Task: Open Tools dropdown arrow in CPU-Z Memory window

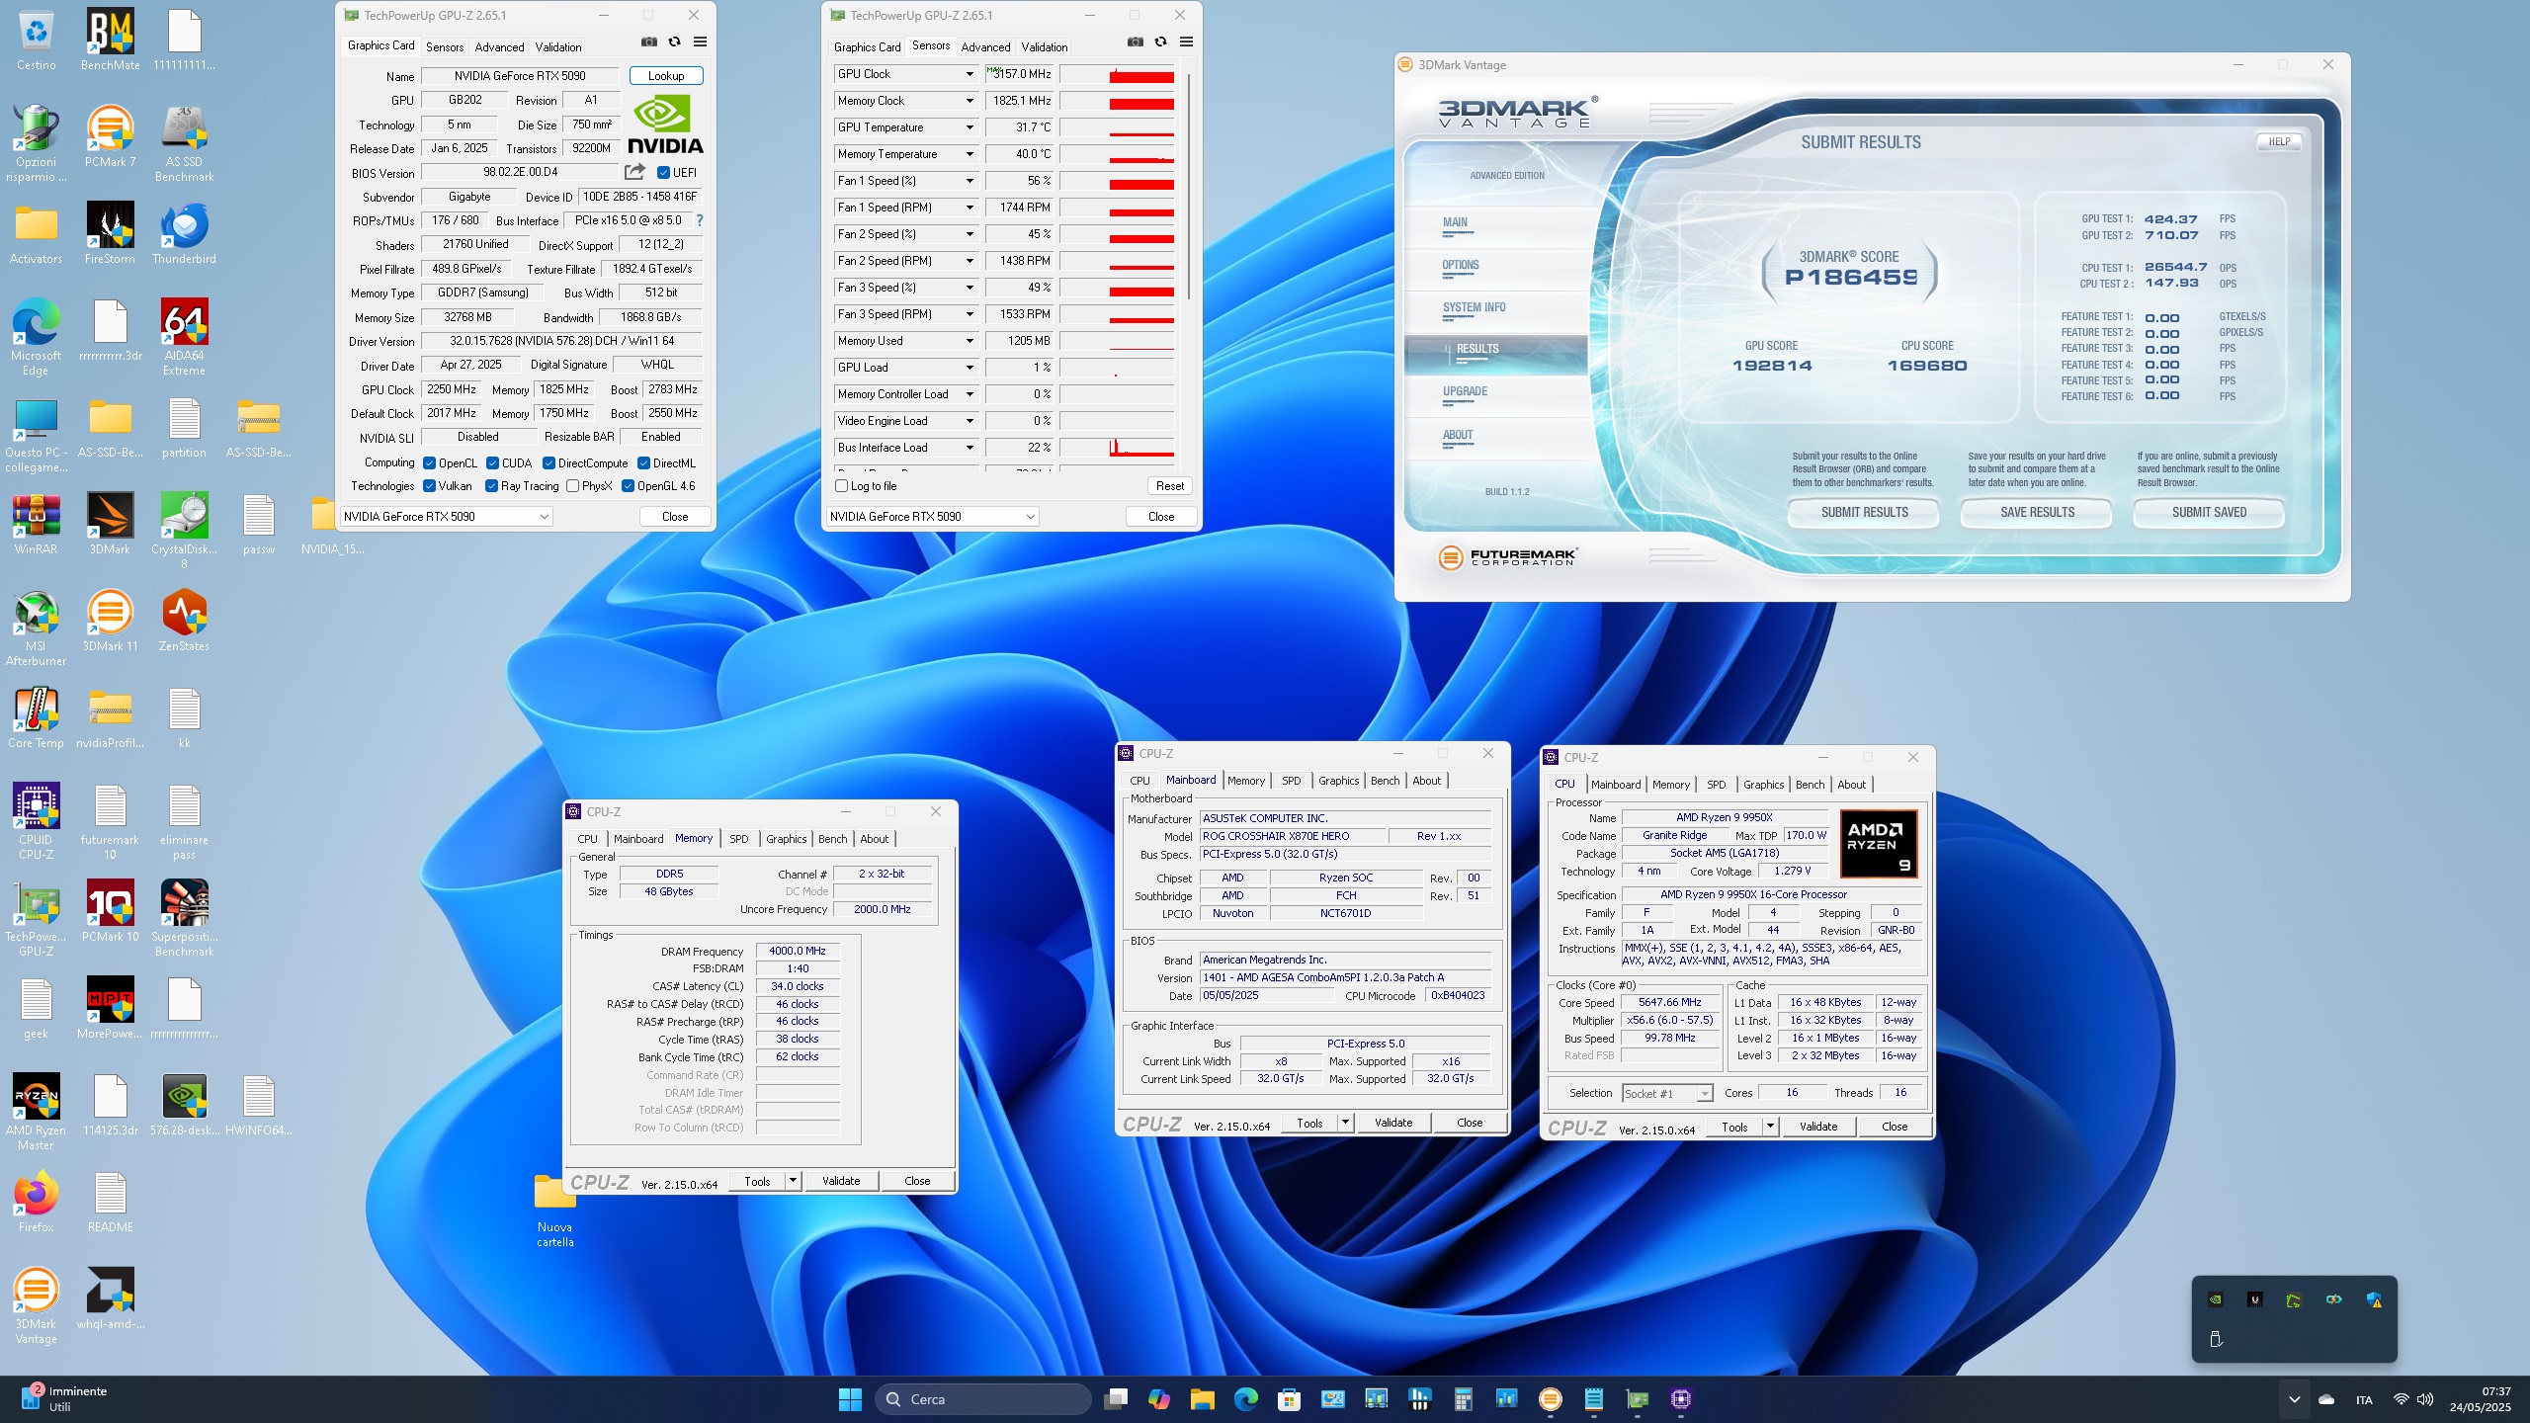Action: [x=792, y=1180]
